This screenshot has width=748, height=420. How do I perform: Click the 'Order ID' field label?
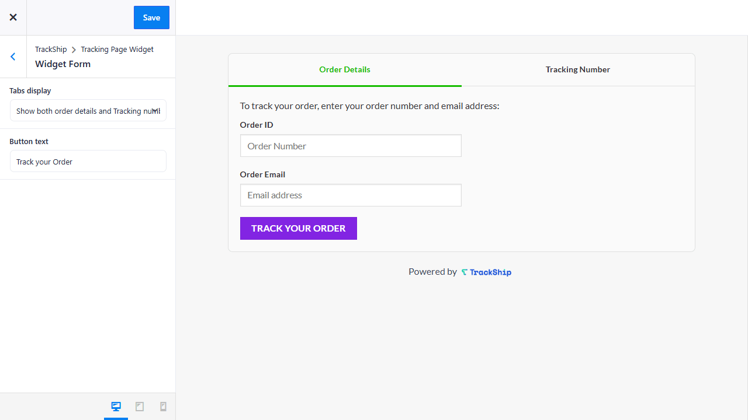(x=257, y=125)
